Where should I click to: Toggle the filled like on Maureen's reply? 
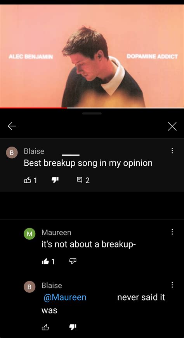[x=45, y=262]
